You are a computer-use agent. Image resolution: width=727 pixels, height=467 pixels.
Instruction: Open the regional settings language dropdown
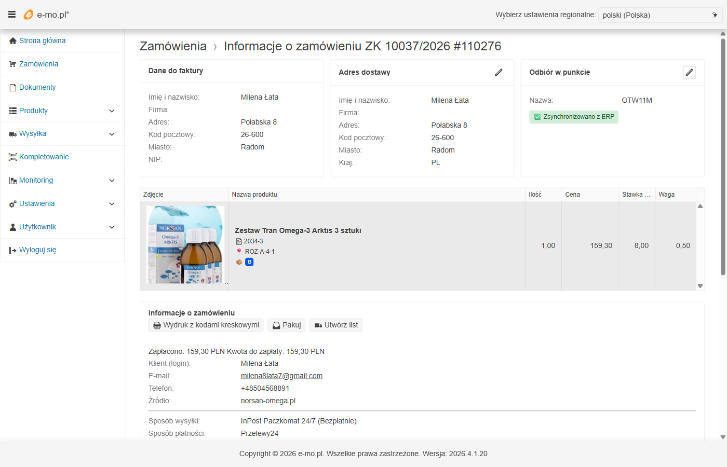pyautogui.click(x=659, y=15)
